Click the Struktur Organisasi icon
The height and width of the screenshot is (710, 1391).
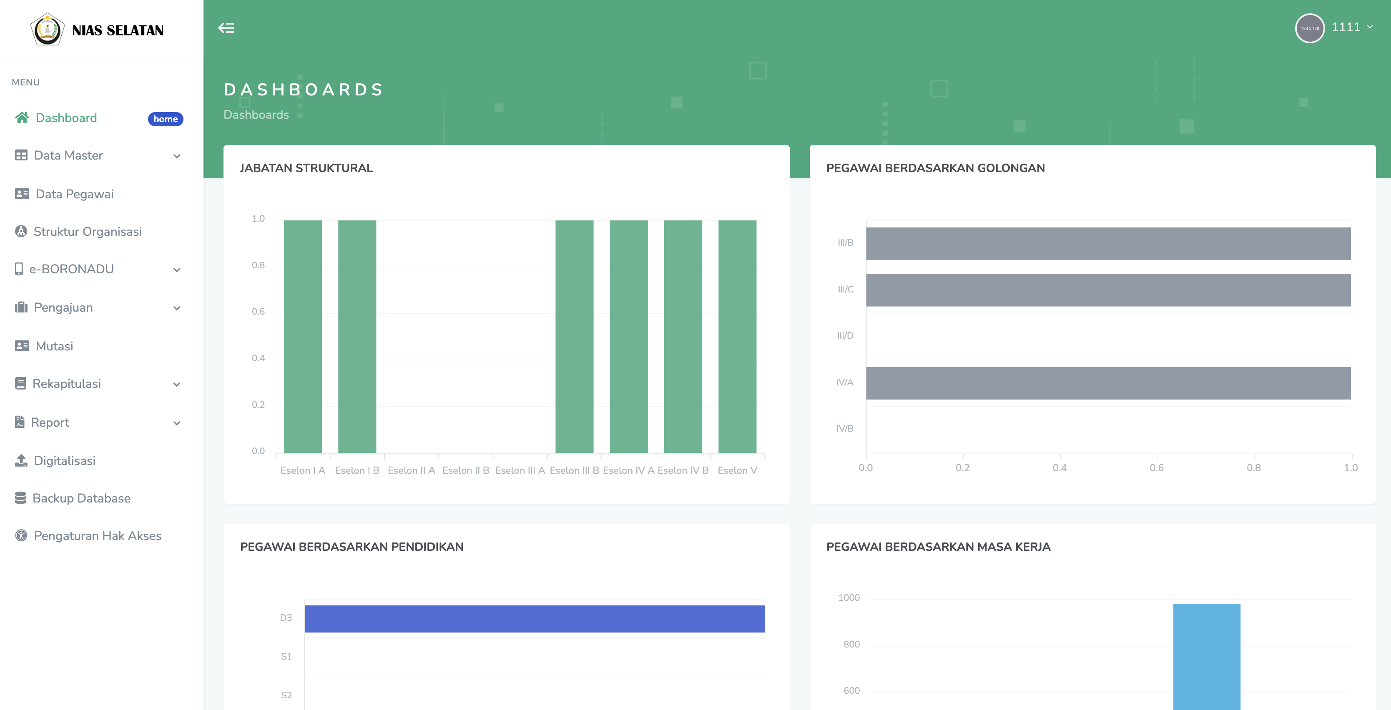(x=21, y=231)
